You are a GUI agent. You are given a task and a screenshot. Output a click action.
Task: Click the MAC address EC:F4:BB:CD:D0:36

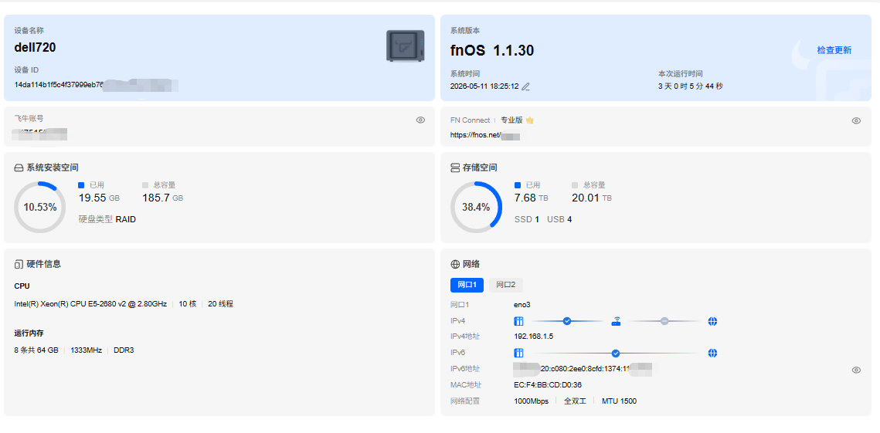pos(548,385)
